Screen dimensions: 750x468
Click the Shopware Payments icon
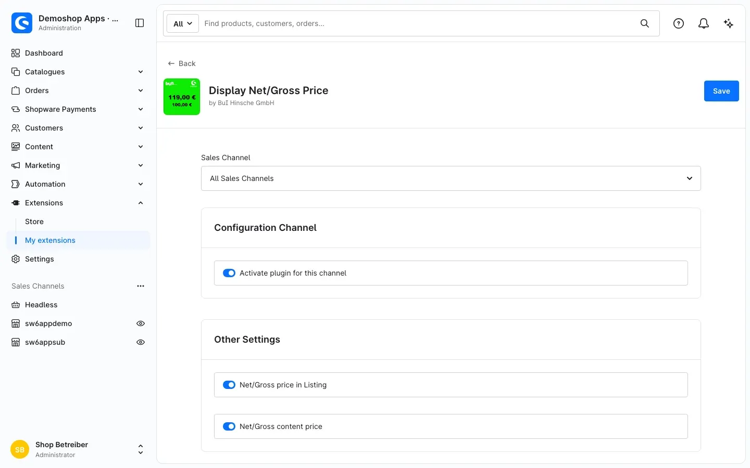pyautogui.click(x=16, y=109)
